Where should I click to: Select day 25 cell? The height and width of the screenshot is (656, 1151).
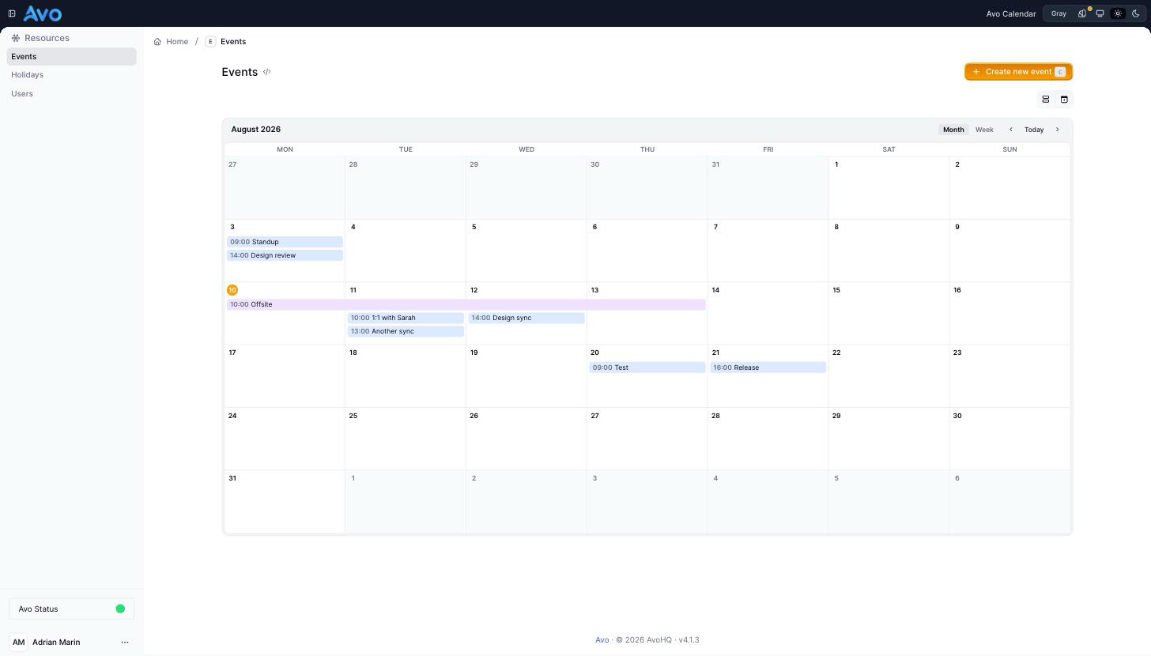click(x=406, y=439)
